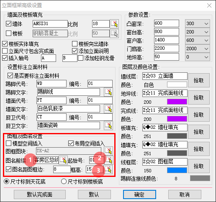Click pick icon next to 厨卫文字 field

(108, 125)
